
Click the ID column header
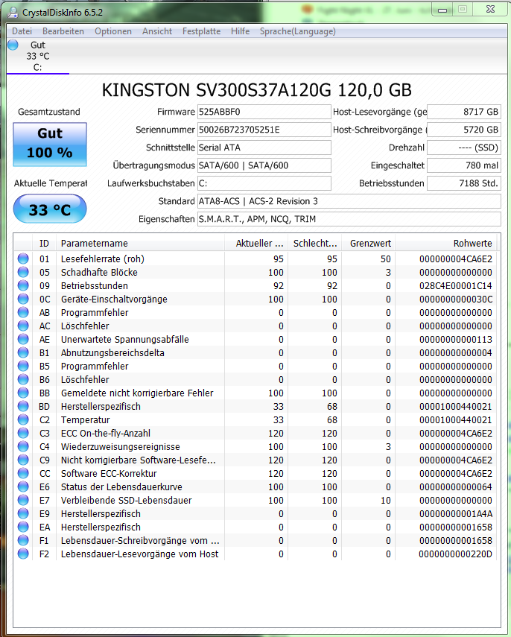coord(44,244)
